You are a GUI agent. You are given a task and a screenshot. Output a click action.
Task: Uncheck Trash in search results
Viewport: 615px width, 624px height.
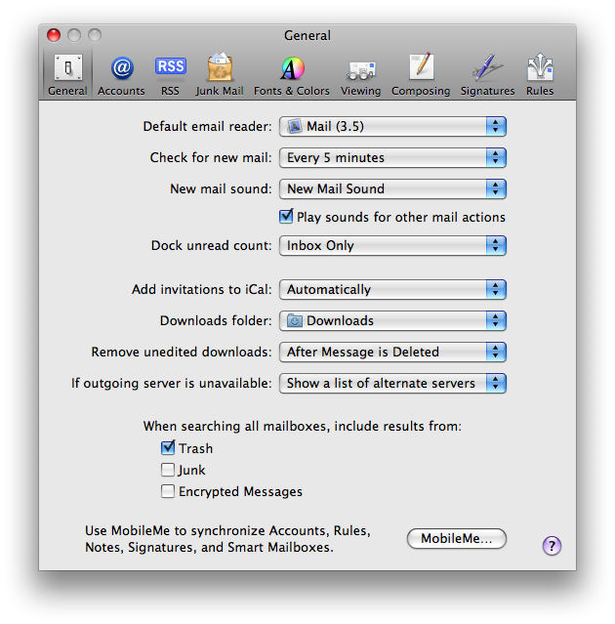[x=168, y=448]
